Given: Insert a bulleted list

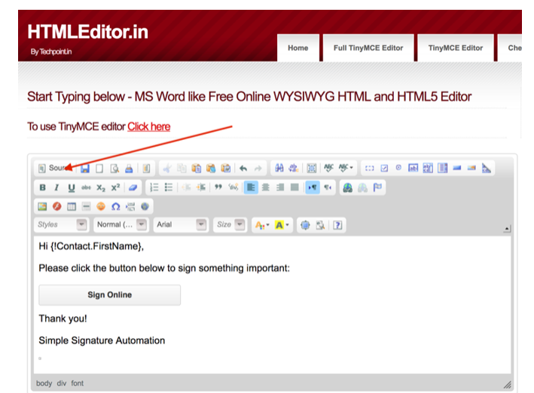Looking at the screenshot, I should coord(169,187).
